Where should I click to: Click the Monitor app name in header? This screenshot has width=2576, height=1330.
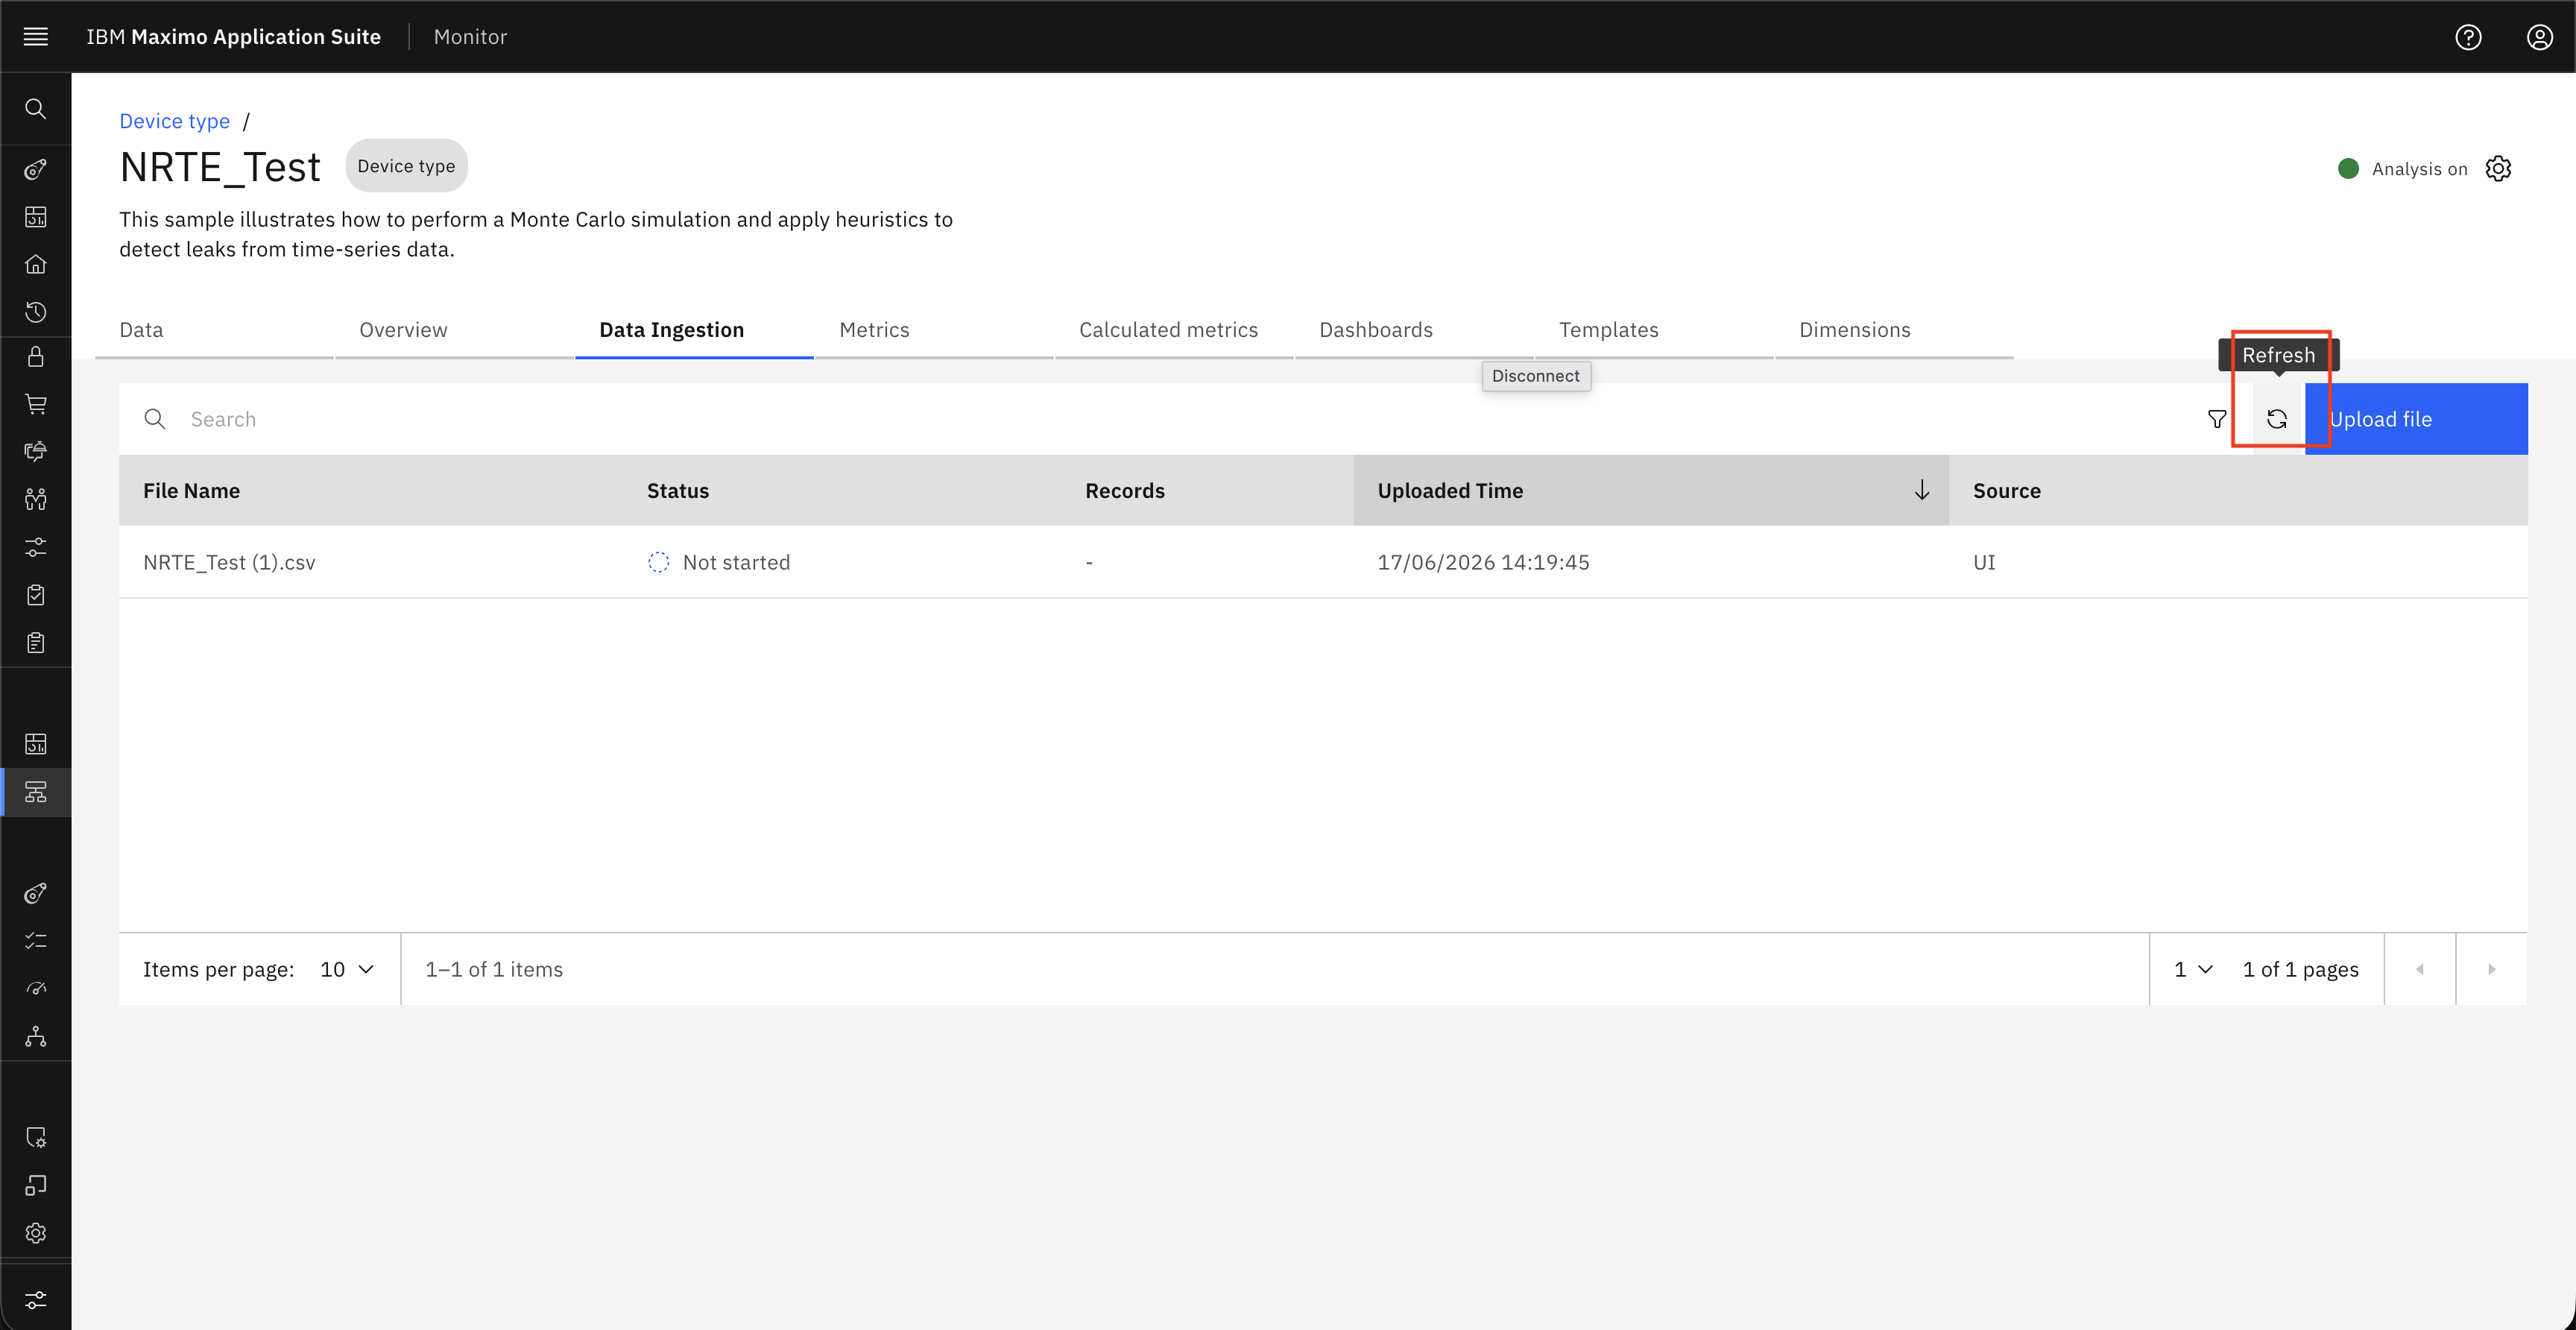[470, 37]
